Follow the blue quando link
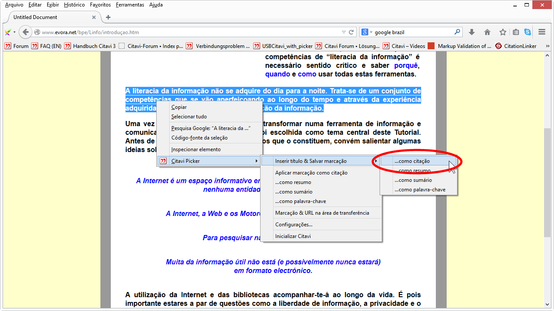 277,74
